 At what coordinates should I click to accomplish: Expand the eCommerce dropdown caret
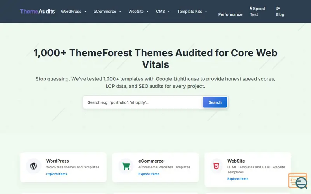120,12
